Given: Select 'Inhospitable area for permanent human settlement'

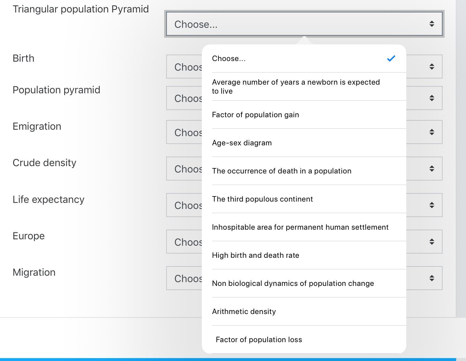Looking at the screenshot, I should pos(300,227).
